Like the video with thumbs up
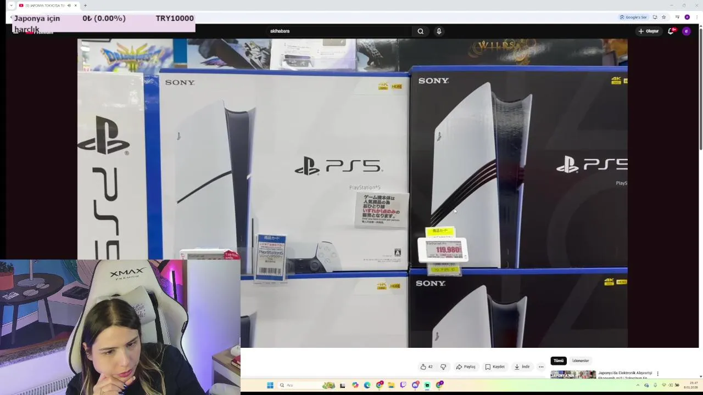The width and height of the screenshot is (703, 395). tap(426, 366)
